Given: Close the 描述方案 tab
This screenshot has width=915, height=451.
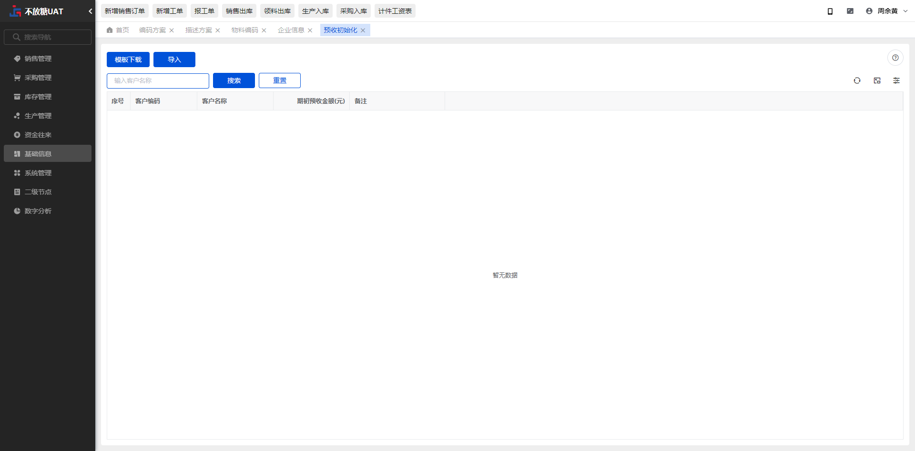Looking at the screenshot, I should tap(218, 30).
